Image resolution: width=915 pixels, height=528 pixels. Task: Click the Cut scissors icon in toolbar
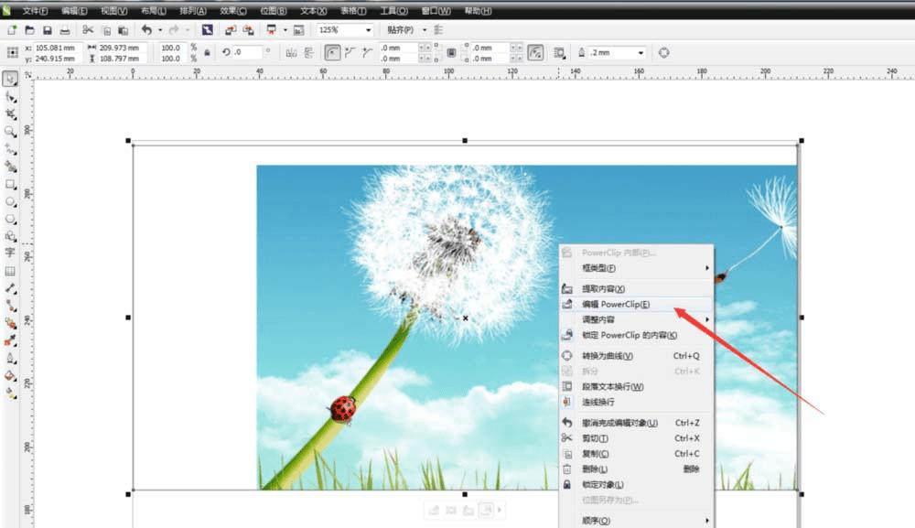click(x=88, y=30)
